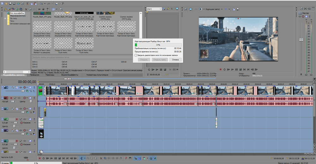Check the close dialog after rendering checkbox
Screen dimensions: 316x164
136,55
